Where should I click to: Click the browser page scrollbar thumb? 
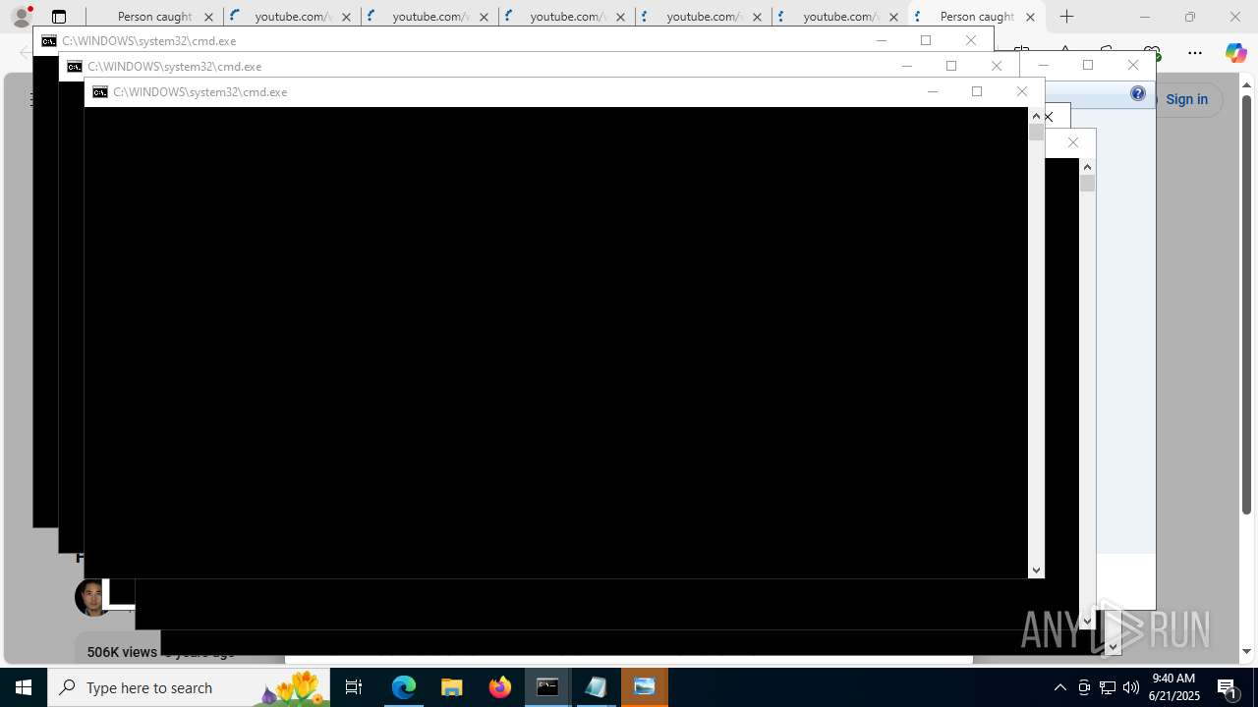(1247, 304)
